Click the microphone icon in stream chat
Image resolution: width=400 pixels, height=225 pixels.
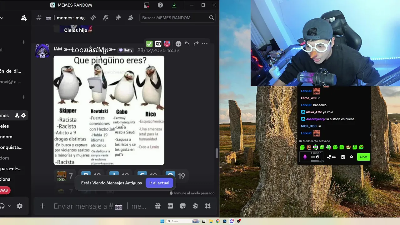tap(305, 157)
